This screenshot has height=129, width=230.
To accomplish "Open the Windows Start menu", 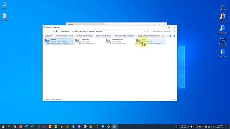I will click(3, 126).
